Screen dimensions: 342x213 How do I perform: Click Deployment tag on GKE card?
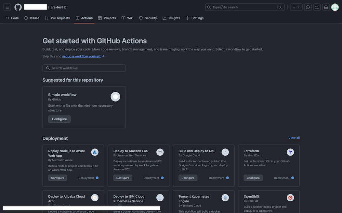[219, 178]
